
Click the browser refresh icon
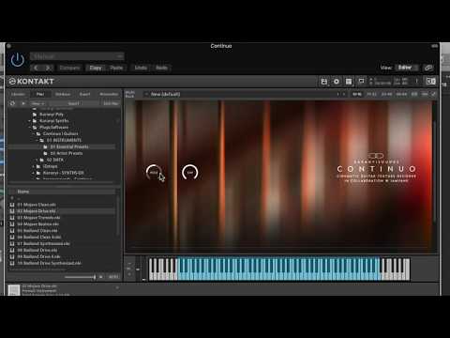(x=12, y=103)
